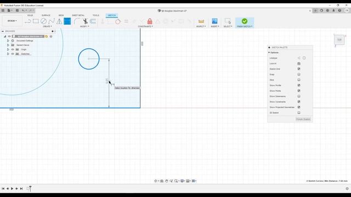Viewport: 351px width, 197px height.
Task: Open the data panel grid icon
Action: (3, 10)
